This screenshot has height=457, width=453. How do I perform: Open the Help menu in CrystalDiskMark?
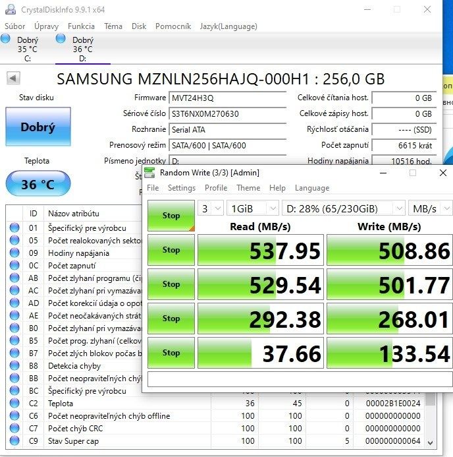[277, 188]
